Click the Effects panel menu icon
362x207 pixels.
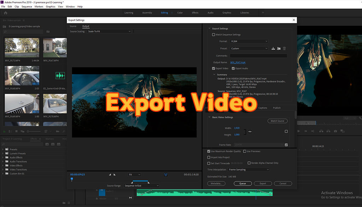[40, 139]
